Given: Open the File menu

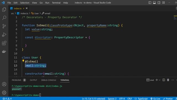Looking at the screenshot, I should tap(9, 3).
